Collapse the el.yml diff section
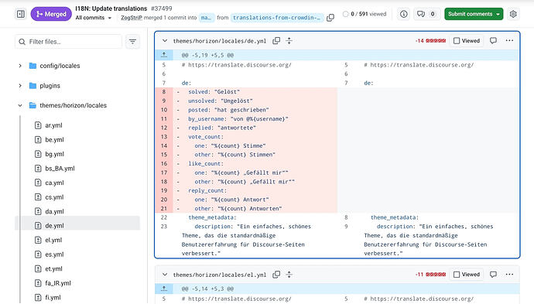 tap(165, 275)
